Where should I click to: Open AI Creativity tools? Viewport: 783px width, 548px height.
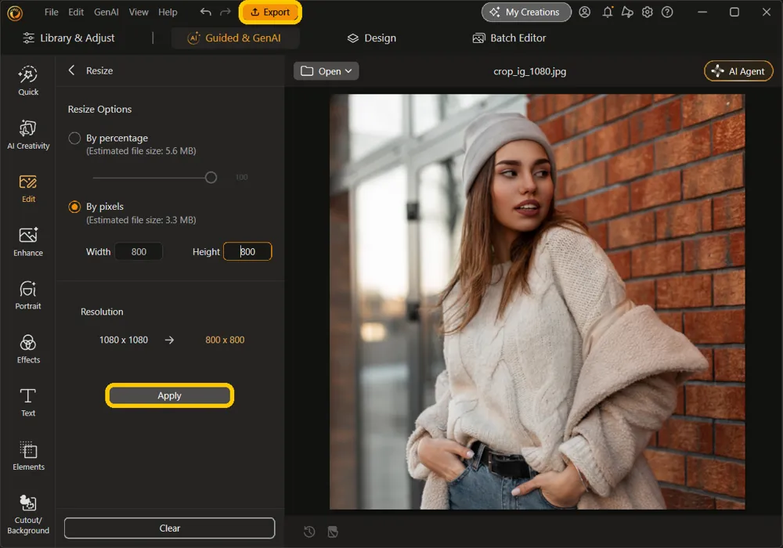(28, 135)
